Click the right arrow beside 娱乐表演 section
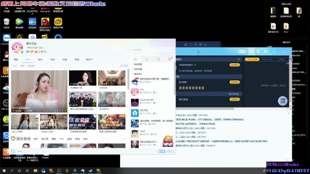310x174 pixels. pos(125,139)
